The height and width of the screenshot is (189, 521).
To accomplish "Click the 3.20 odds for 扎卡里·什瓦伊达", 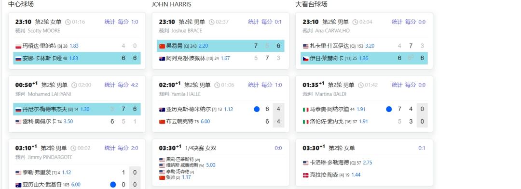I will [x=370, y=46].
